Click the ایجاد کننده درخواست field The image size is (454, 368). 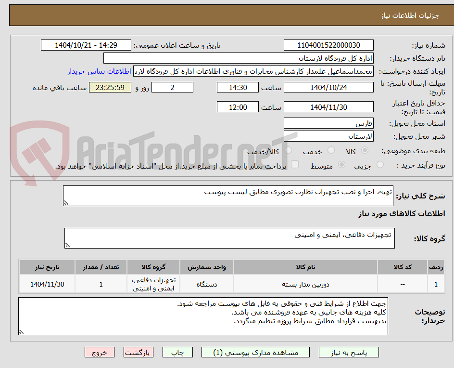tap(253, 71)
